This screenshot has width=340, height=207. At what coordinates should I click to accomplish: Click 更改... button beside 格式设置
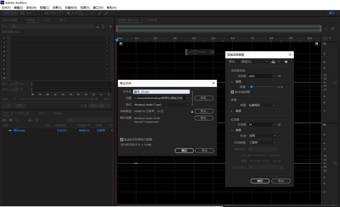(x=204, y=118)
